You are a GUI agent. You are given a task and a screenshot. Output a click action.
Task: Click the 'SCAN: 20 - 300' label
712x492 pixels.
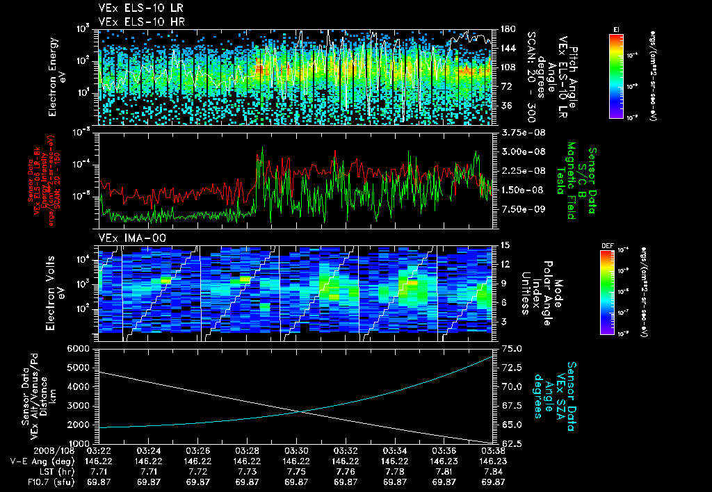[x=531, y=76]
